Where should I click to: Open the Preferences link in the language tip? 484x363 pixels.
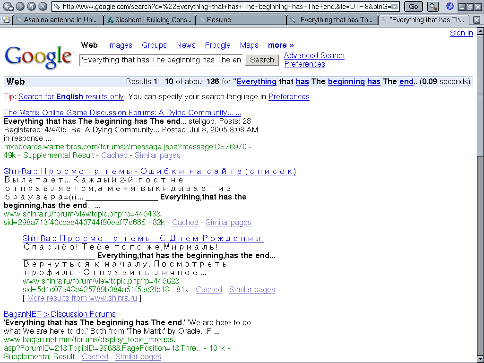[289, 97]
